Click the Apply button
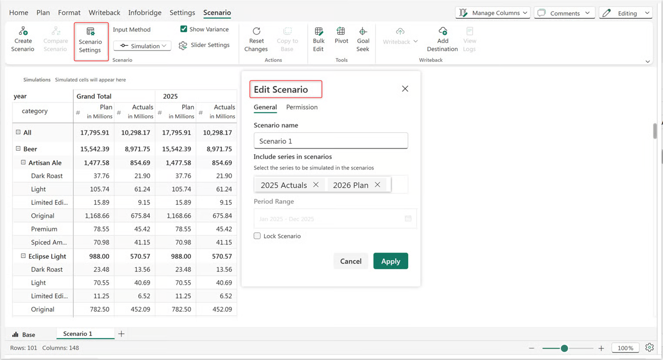Viewport: 663px width, 360px height. click(x=390, y=261)
